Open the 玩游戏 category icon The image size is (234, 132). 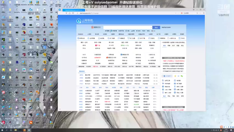point(152,38)
